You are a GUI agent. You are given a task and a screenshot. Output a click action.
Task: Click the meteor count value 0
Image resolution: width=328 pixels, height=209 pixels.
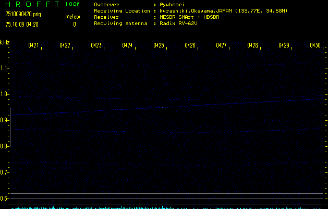coord(74,25)
